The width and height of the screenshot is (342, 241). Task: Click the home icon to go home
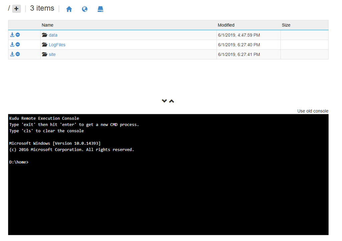[69, 9]
